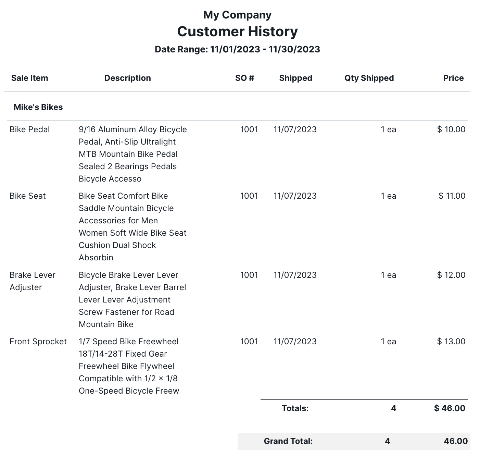Click the Bike Seat sale item
Viewport: 480px width, 457px height.
pyautogui.click(x=28, y=196)
